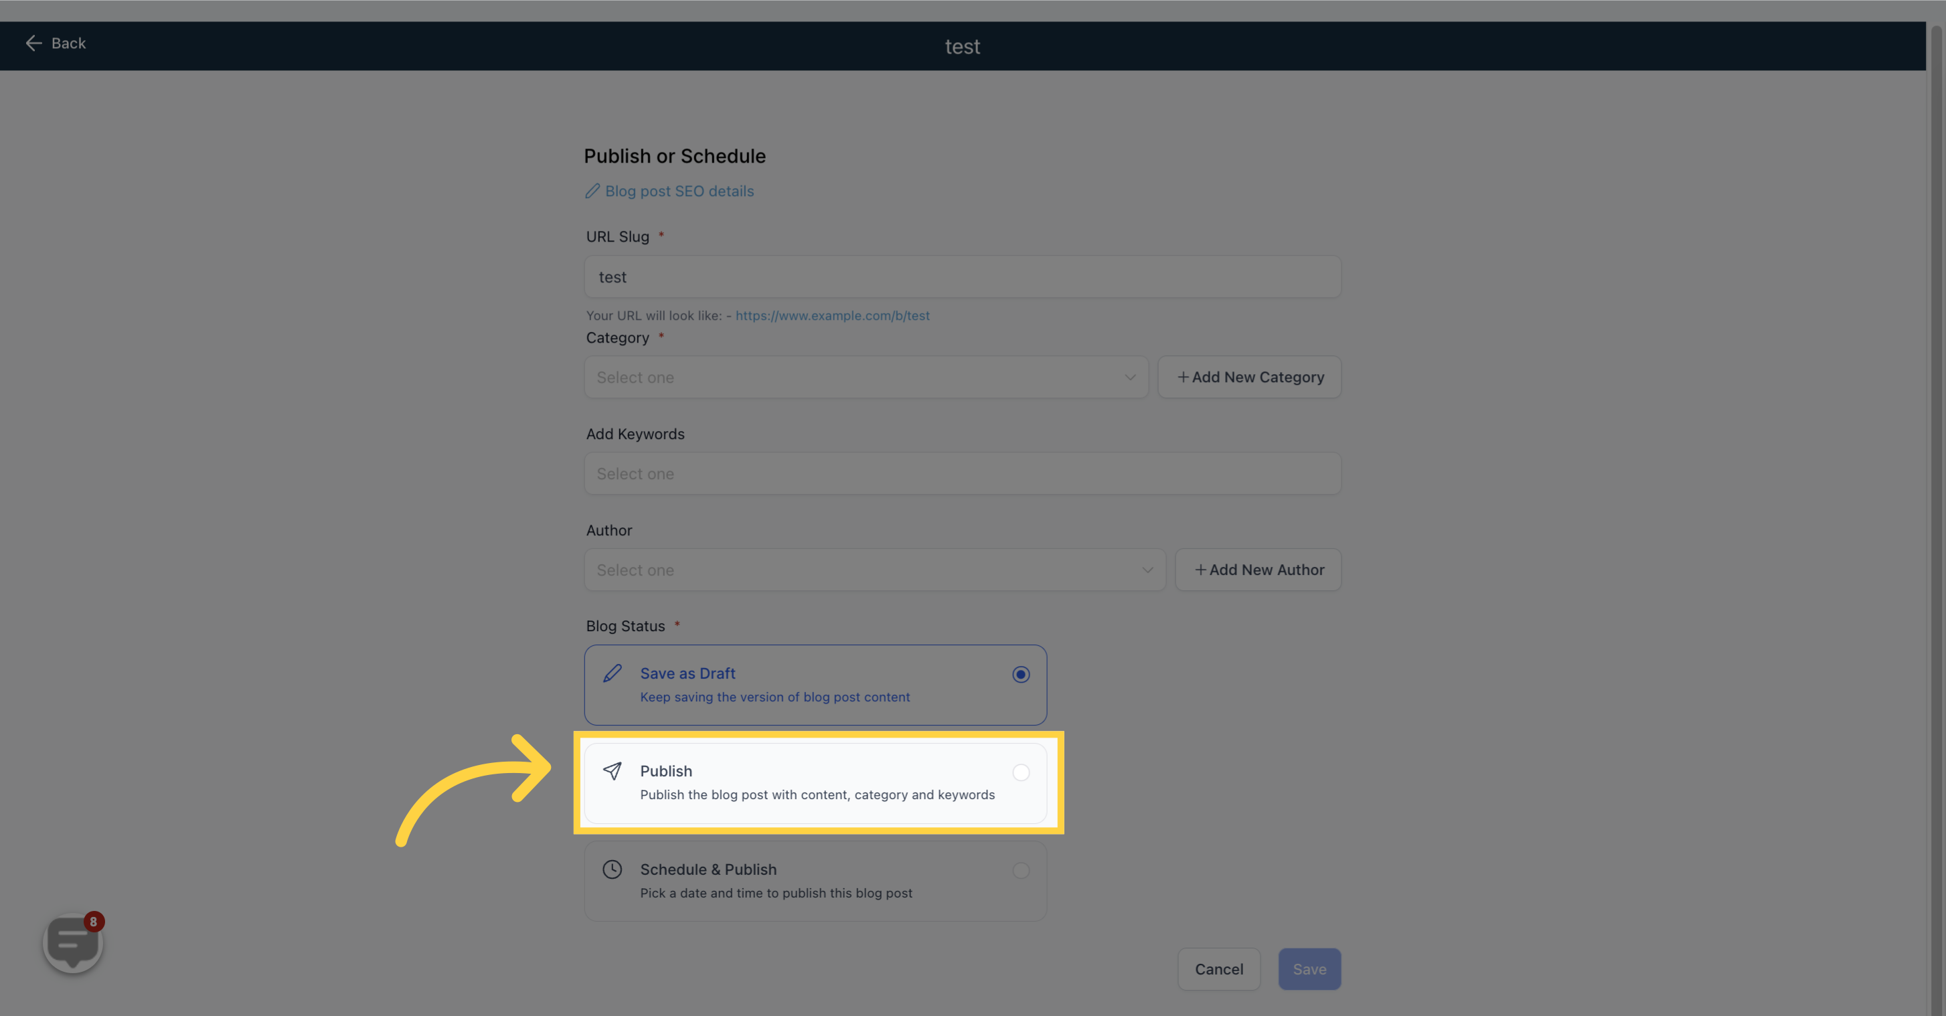This screenshot has height=1016, width=1946.
Task: Select the Schedule & Publish radio button
Action: 1021,869
